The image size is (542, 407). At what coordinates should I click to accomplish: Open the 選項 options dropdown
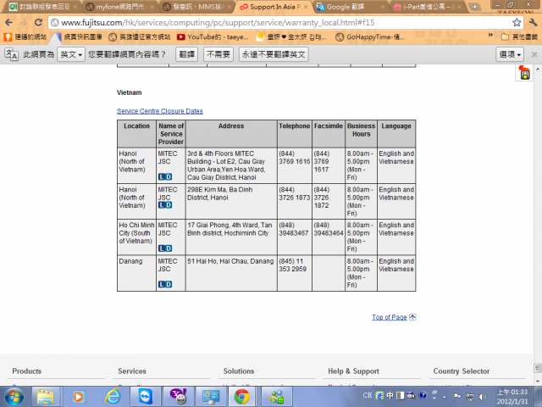click(510, 54)
